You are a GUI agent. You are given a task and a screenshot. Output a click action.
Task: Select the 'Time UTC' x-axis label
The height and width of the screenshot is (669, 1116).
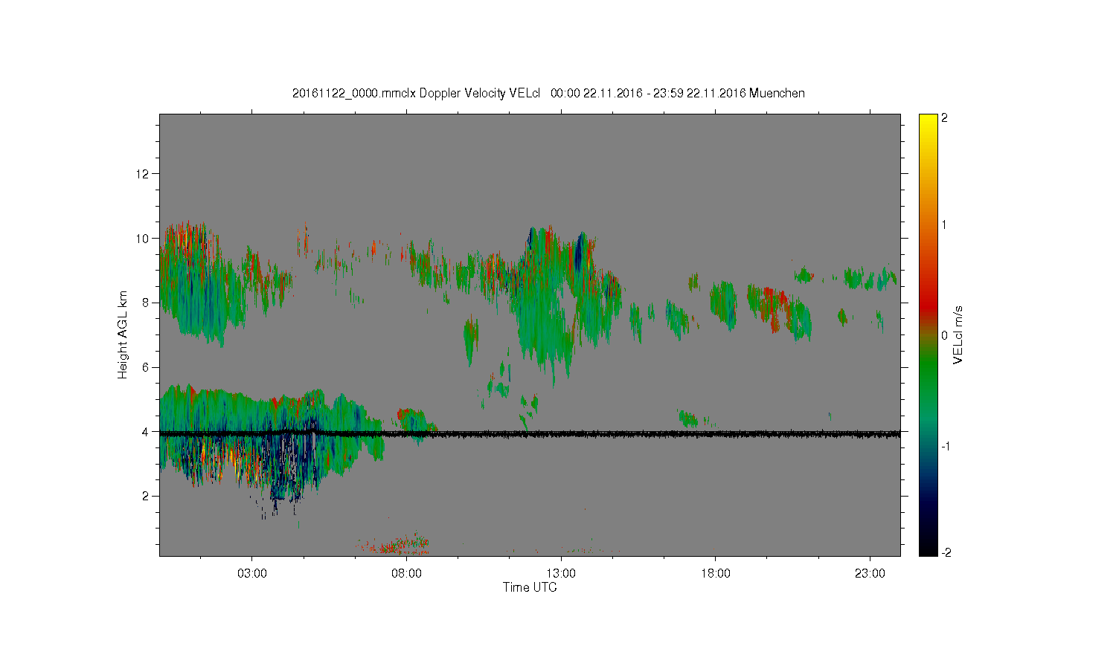coord(530,587)
